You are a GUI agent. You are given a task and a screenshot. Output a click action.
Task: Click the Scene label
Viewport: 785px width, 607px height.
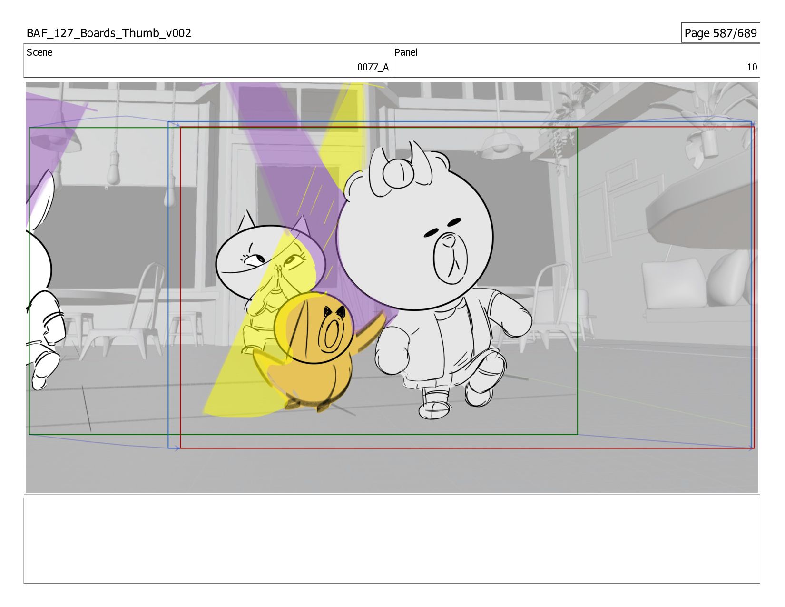tap(39, 52)
